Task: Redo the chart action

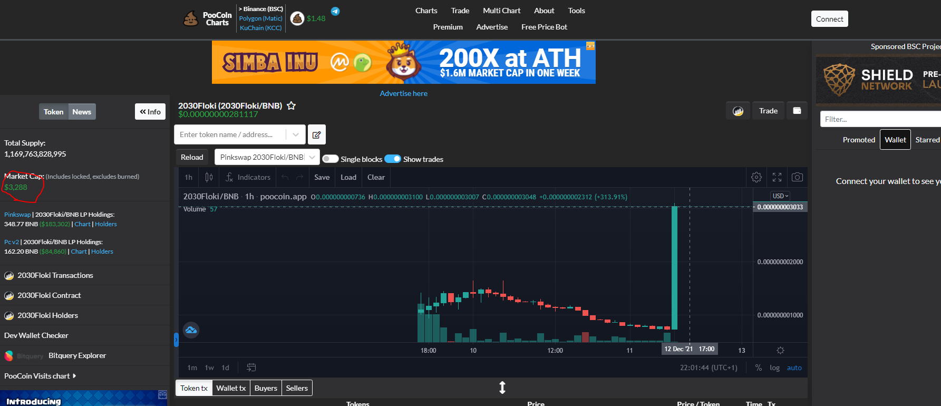Action: [299, 177]
